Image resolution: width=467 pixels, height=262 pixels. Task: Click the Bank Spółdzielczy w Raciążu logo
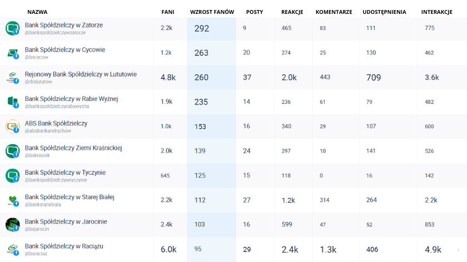click(12, 249)
